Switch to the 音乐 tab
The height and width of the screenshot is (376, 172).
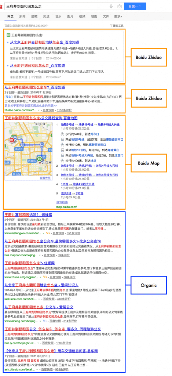pyautogui.click(x=58, y=17)
